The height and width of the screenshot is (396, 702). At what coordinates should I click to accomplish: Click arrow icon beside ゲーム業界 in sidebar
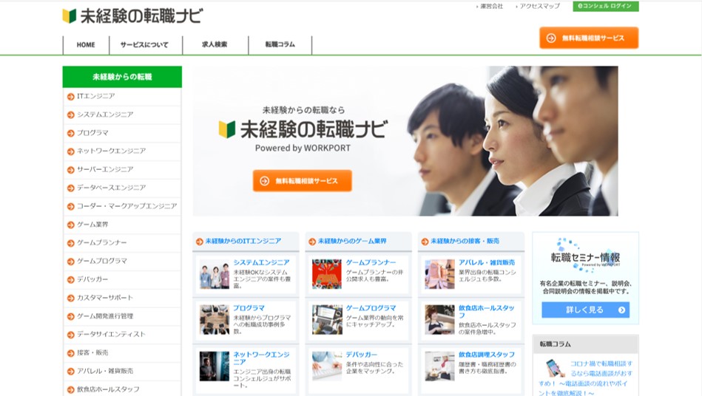[71, 225]
